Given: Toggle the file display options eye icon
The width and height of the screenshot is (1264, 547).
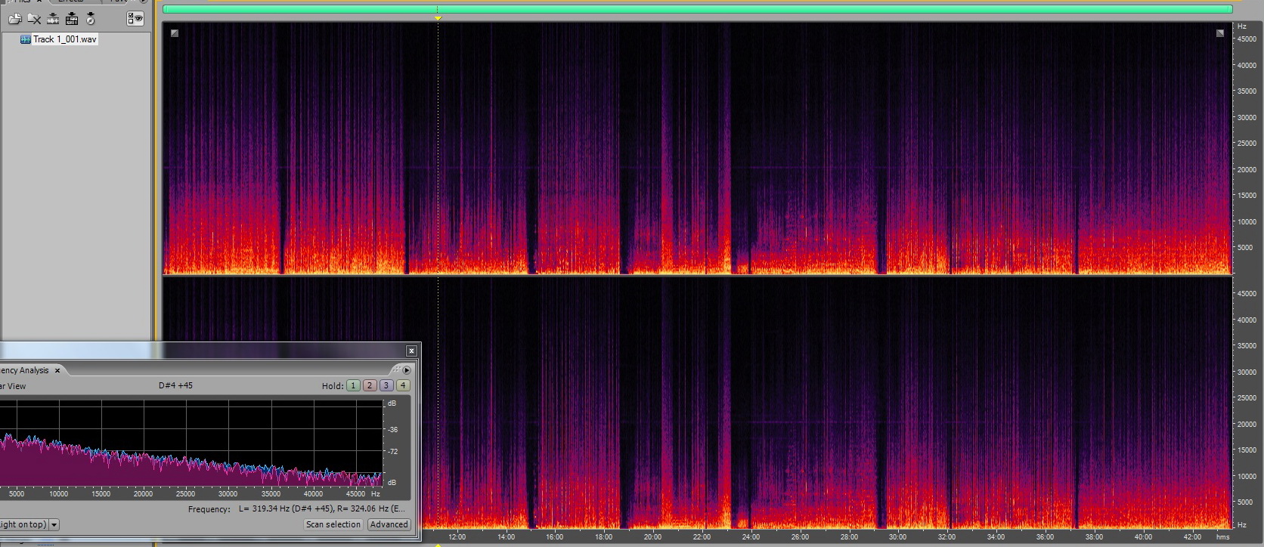Looking at the screenshot, I should point(135,19).
